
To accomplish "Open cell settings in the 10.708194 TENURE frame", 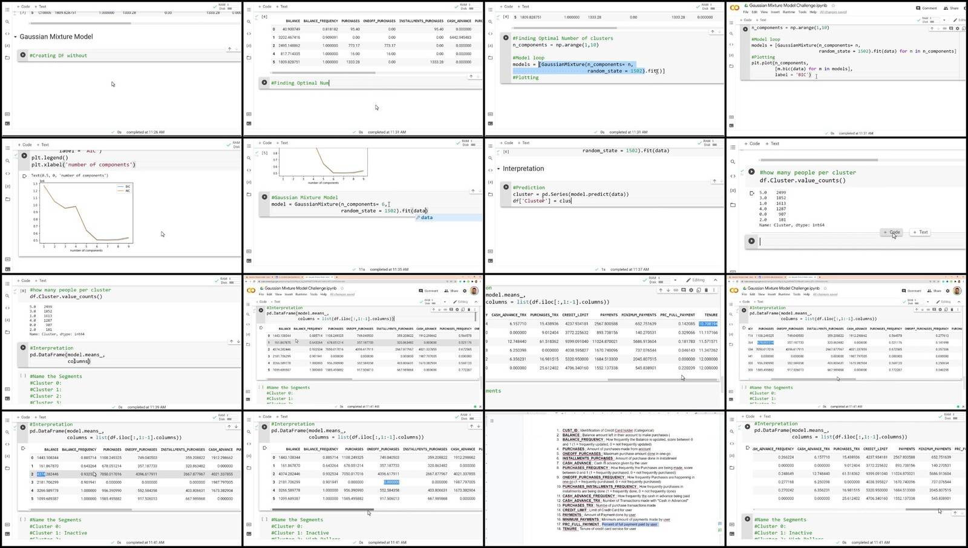I will pyautogui.click(x=692, y=290).
